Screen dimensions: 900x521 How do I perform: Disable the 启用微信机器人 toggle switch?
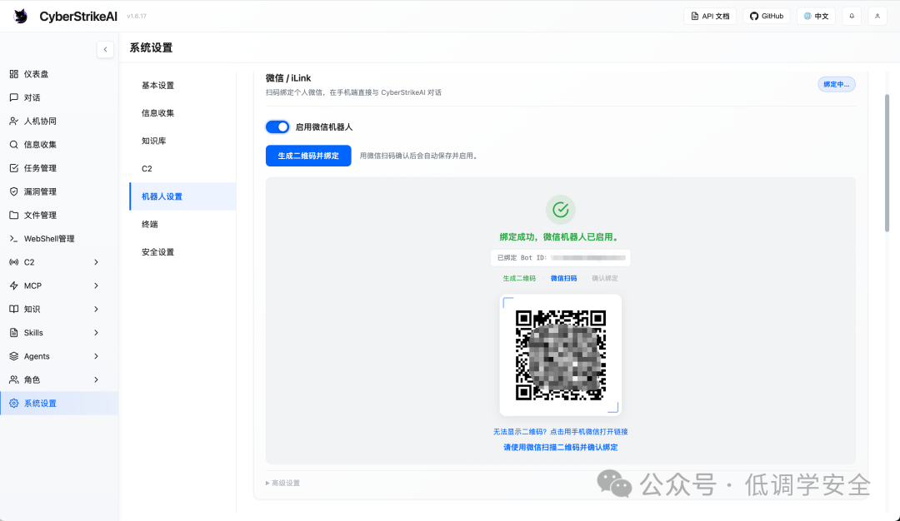[x=277, y=127]
